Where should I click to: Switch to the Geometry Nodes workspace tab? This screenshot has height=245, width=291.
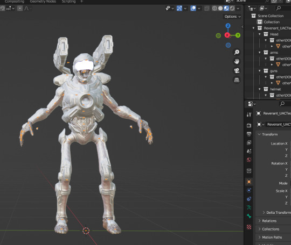pyautogui.click(x=43, y=2)
